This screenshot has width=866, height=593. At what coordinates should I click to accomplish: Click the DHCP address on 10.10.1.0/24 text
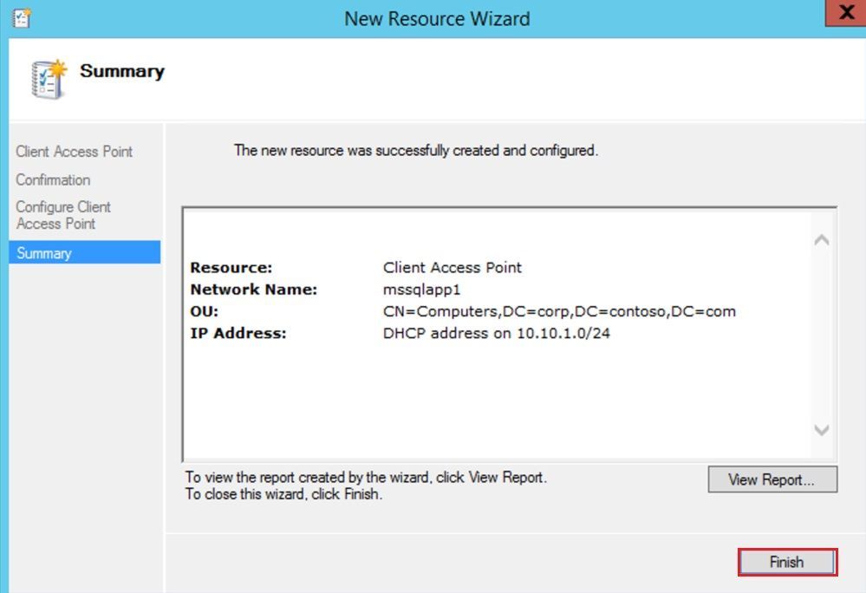(x=497, y=334)
